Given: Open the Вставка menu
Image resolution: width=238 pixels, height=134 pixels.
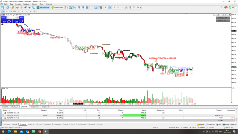Looking at the screenshot, I should click(x=18, y=4).
